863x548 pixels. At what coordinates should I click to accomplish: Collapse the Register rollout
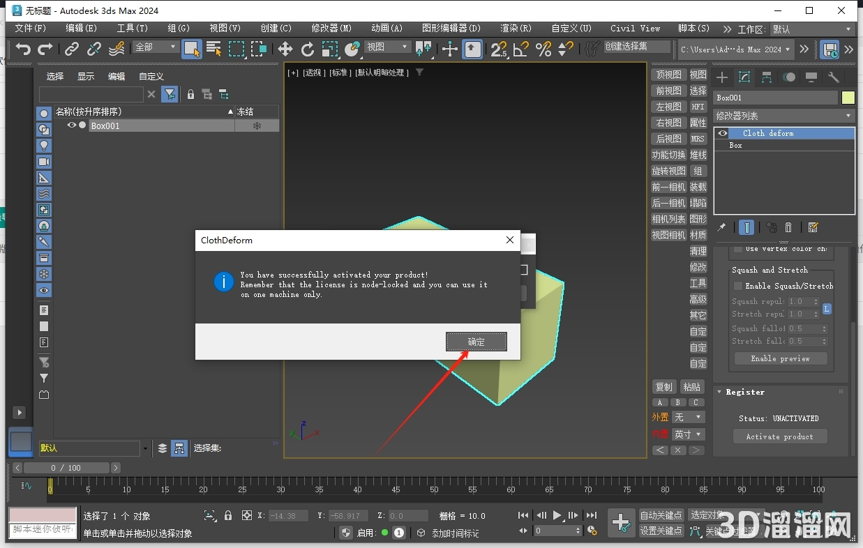click(745, 392)
